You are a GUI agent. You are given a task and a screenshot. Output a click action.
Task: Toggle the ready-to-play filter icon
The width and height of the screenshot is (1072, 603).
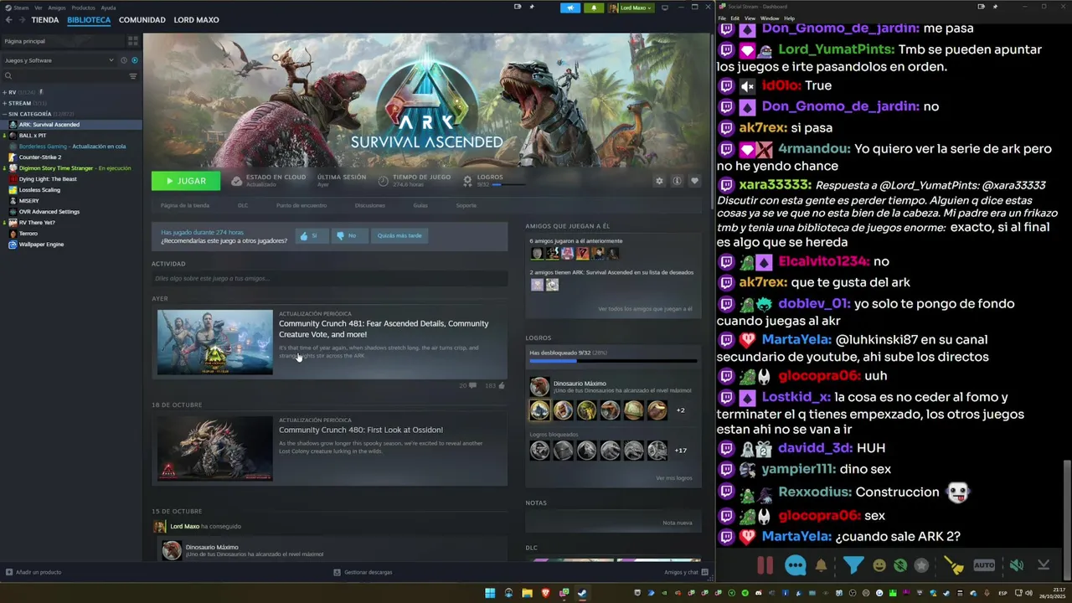(x=135, y=60)
